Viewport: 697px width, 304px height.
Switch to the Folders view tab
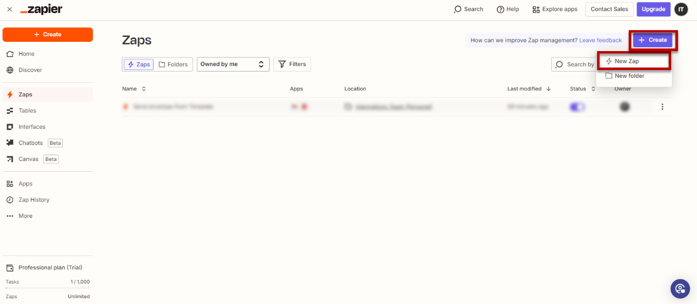click(174, 64)
